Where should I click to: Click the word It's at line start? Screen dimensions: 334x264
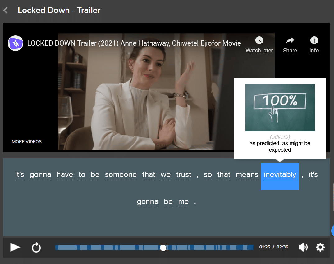click(x=19, y=175)
